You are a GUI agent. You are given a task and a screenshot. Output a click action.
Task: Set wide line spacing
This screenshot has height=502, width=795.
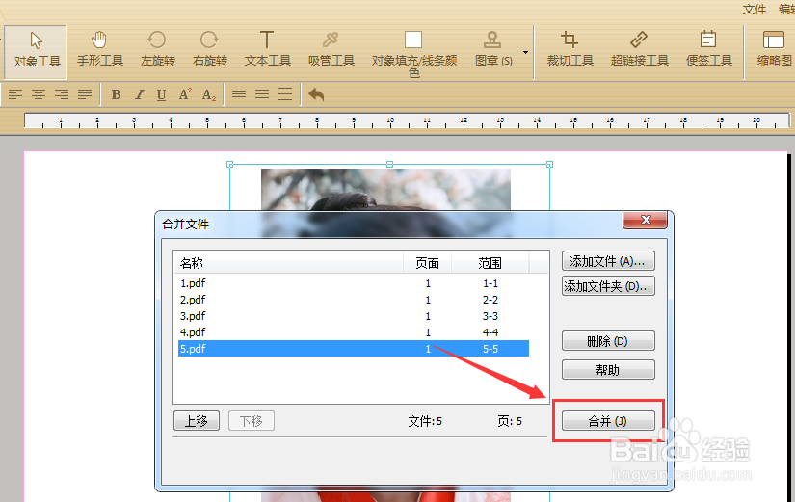tap(285, 94)
